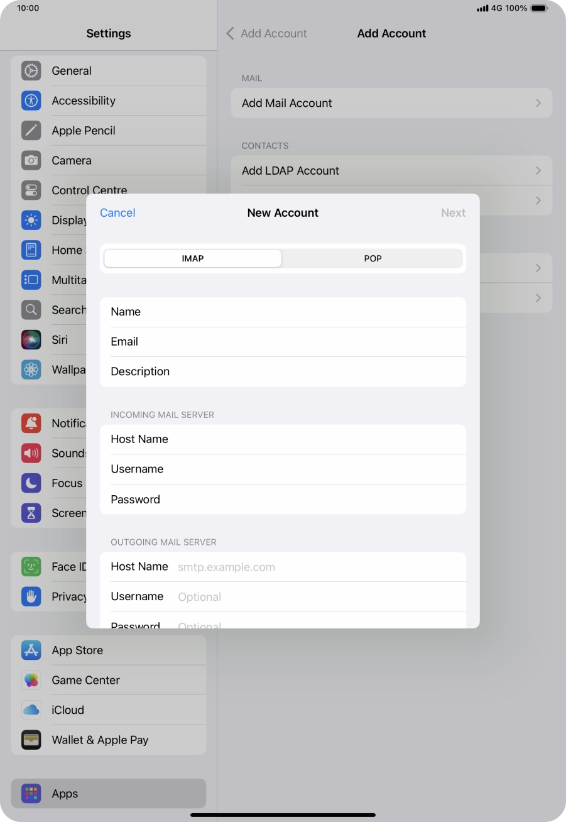Select the Wallet & Apple Pay icon
This screenshot has height=822, width=566.
(31, 740)
